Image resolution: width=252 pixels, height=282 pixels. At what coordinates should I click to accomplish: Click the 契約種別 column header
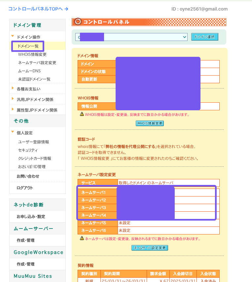pos(89,274)
